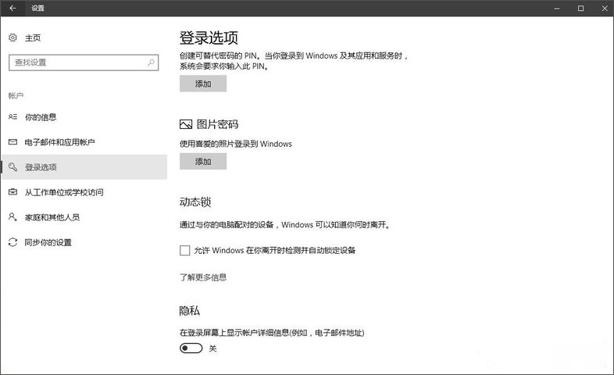Maximize the 设置 window
The image size is (614, 375).
tap(580, 9)
